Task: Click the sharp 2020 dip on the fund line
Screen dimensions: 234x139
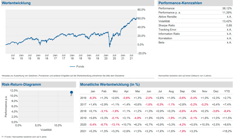Action: click(109, 46)
